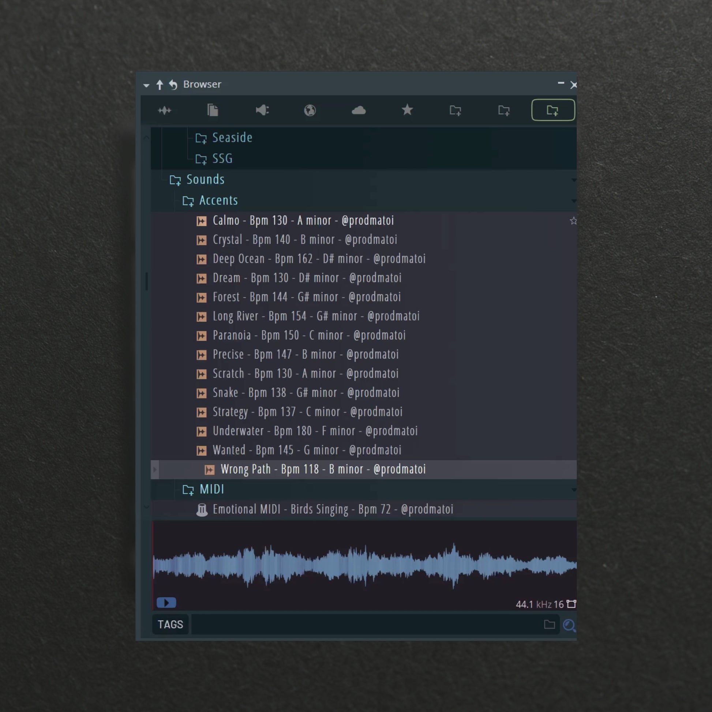Click inside the waveform preview
This screenshot has height=712, width=712.
click(365, 566)
